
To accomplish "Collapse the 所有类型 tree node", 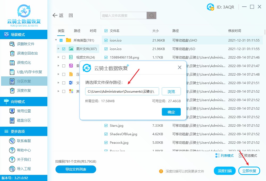I will [x=56, y=40].
